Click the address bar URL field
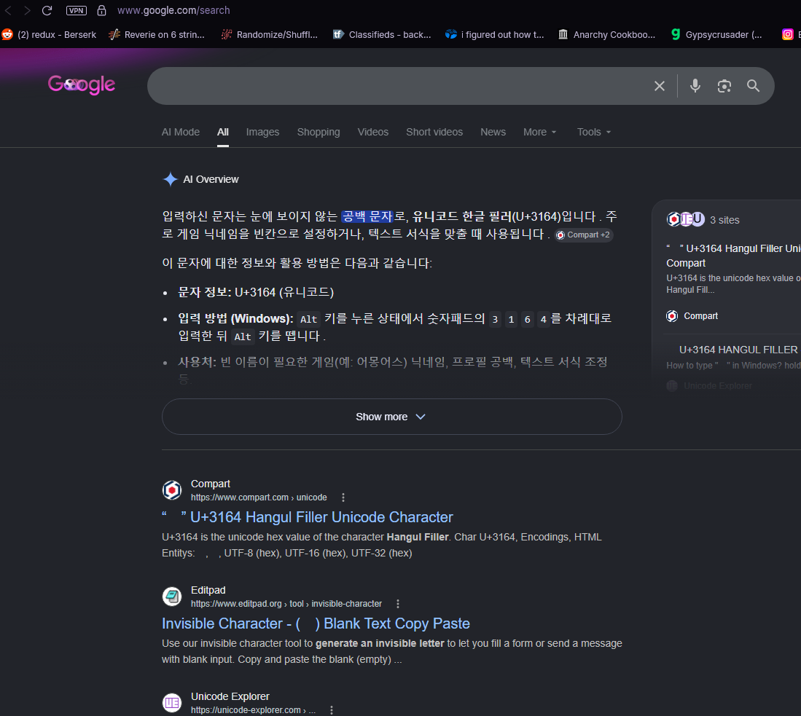801x716 pixels. click(x=173, y=10)
